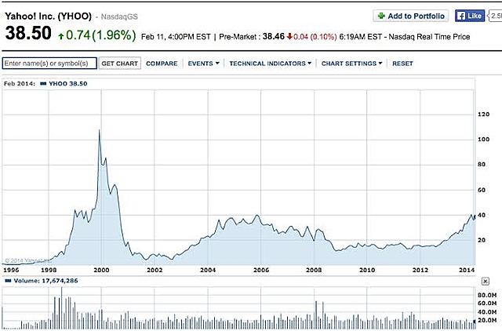Open the COMPARE option
The width and height of the screenshot is (502, 331).
pyautogui.click(x=162, y=64)
